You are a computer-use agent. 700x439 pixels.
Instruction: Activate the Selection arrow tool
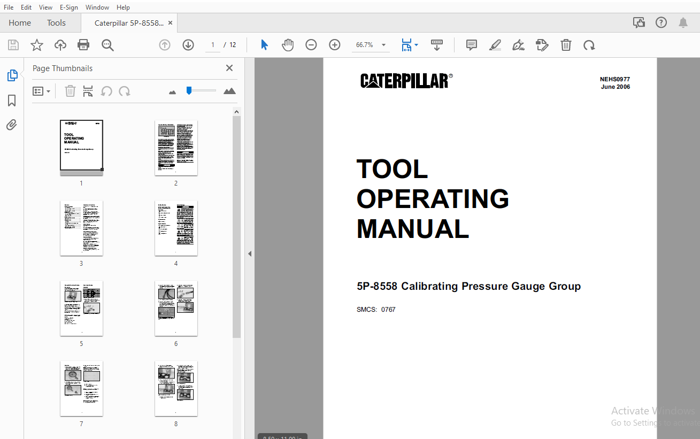(x=264, y=45)
